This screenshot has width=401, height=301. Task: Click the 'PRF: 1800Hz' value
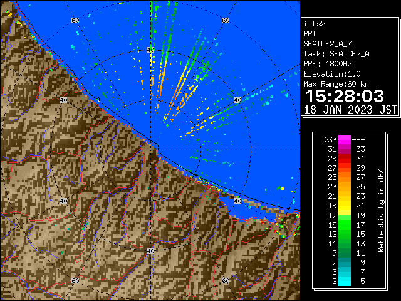pyautogui.click(x=327, y=64)
